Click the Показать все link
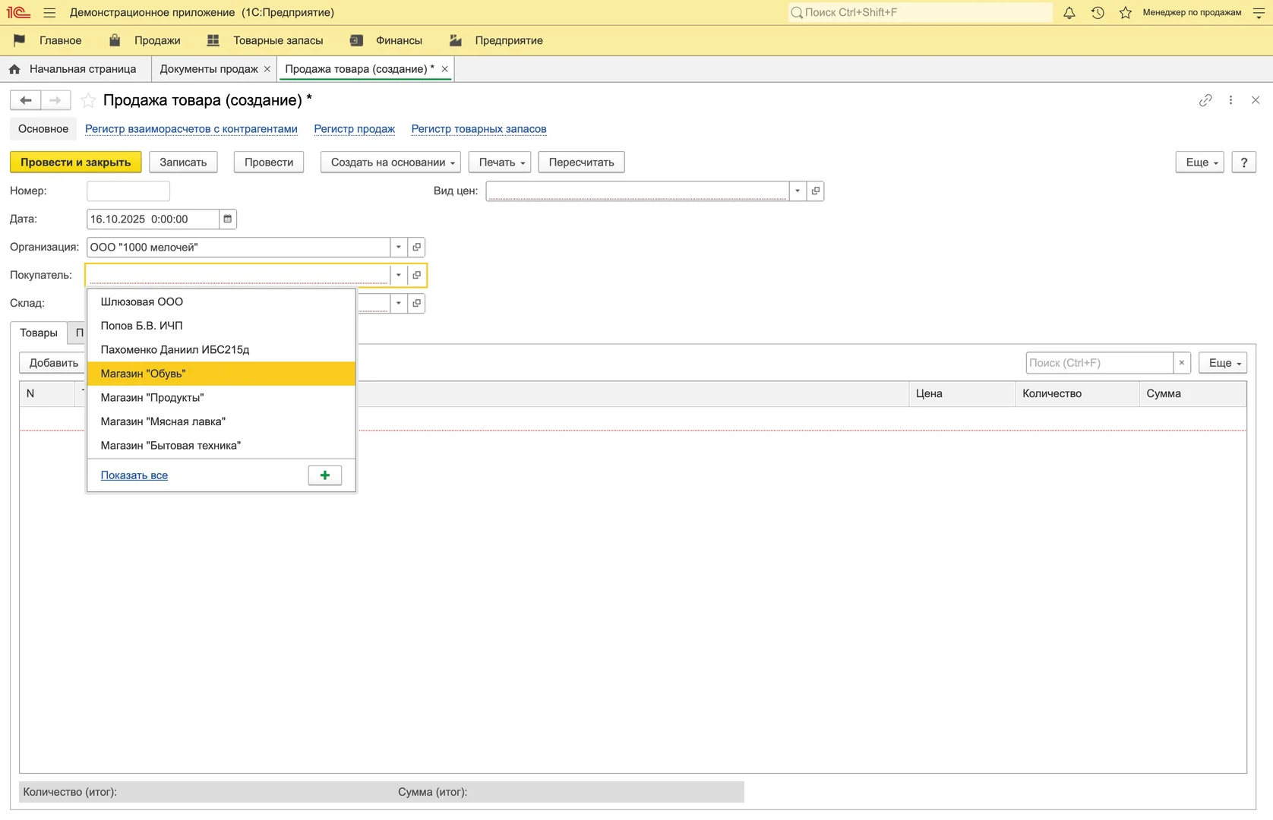 point(134,475)
